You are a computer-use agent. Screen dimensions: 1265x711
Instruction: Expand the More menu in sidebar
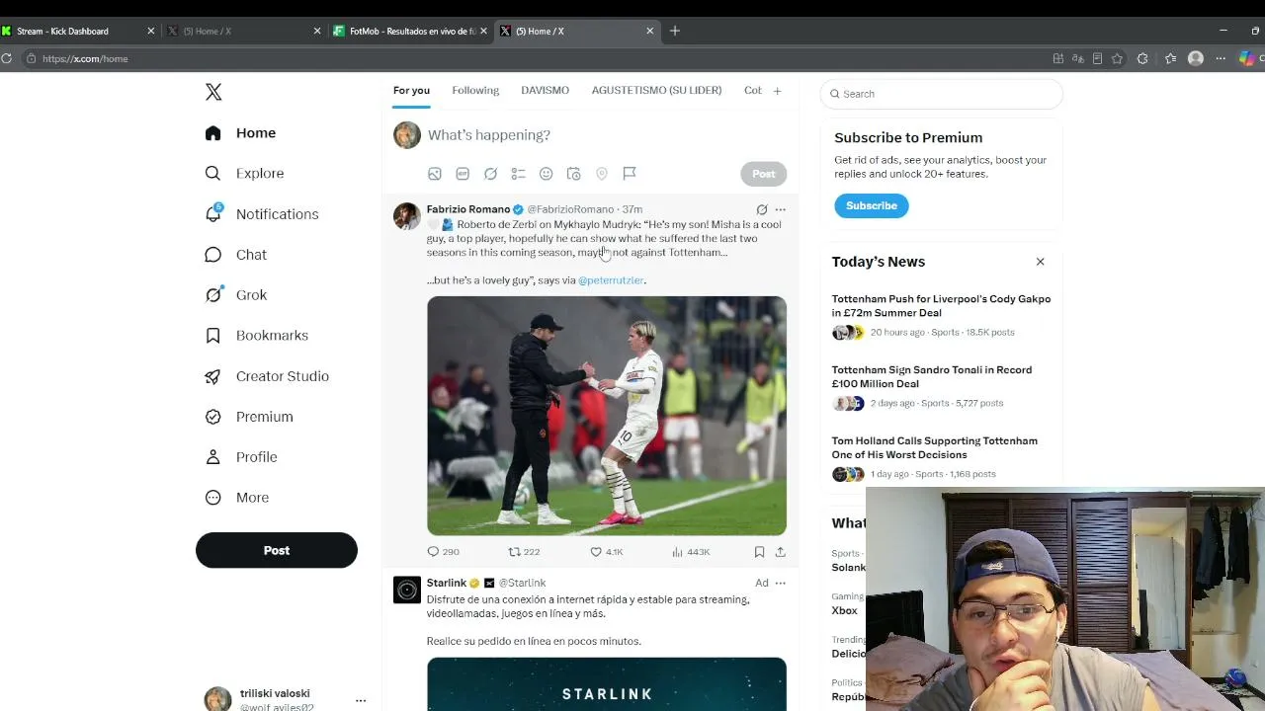[x=236, y=498]
